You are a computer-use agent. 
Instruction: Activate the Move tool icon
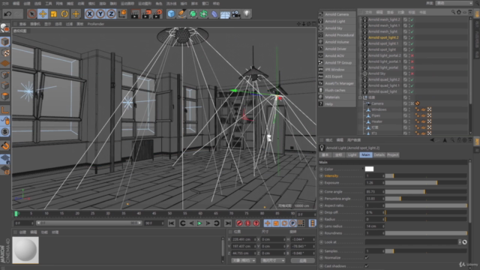pos(43,13)
